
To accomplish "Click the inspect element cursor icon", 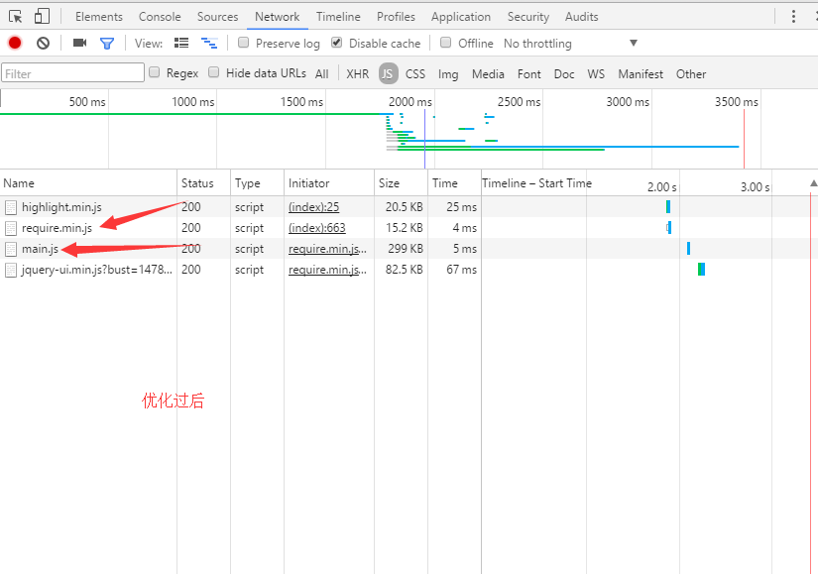I will point(16,16).
